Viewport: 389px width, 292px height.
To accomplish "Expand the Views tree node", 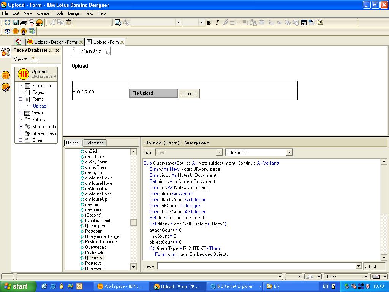I will click(21, 113).
